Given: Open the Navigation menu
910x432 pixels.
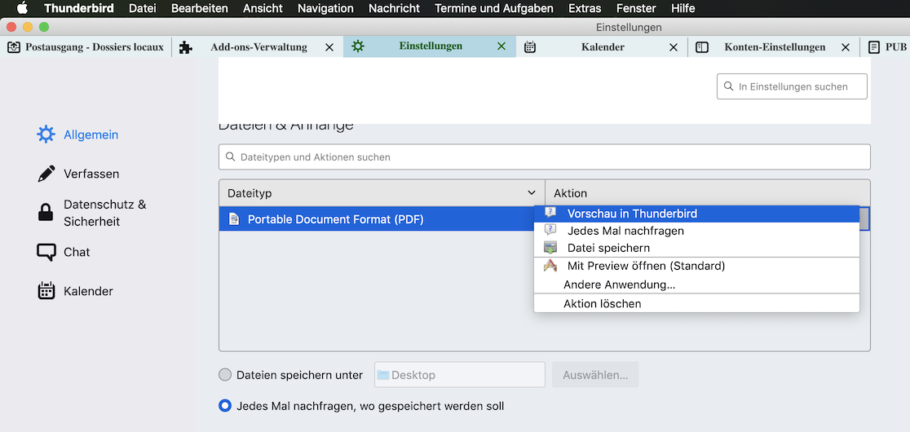Looking at the screenshot, I should pos(325,8).
